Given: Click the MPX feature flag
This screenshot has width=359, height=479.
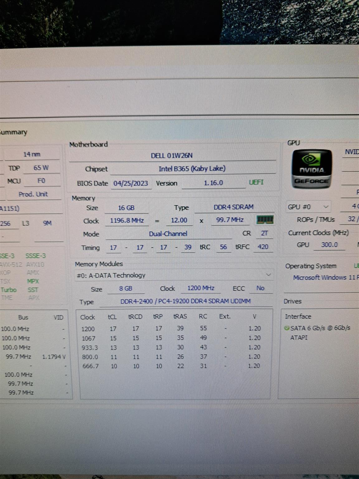Looking at the screenshot, I should 33,281.
